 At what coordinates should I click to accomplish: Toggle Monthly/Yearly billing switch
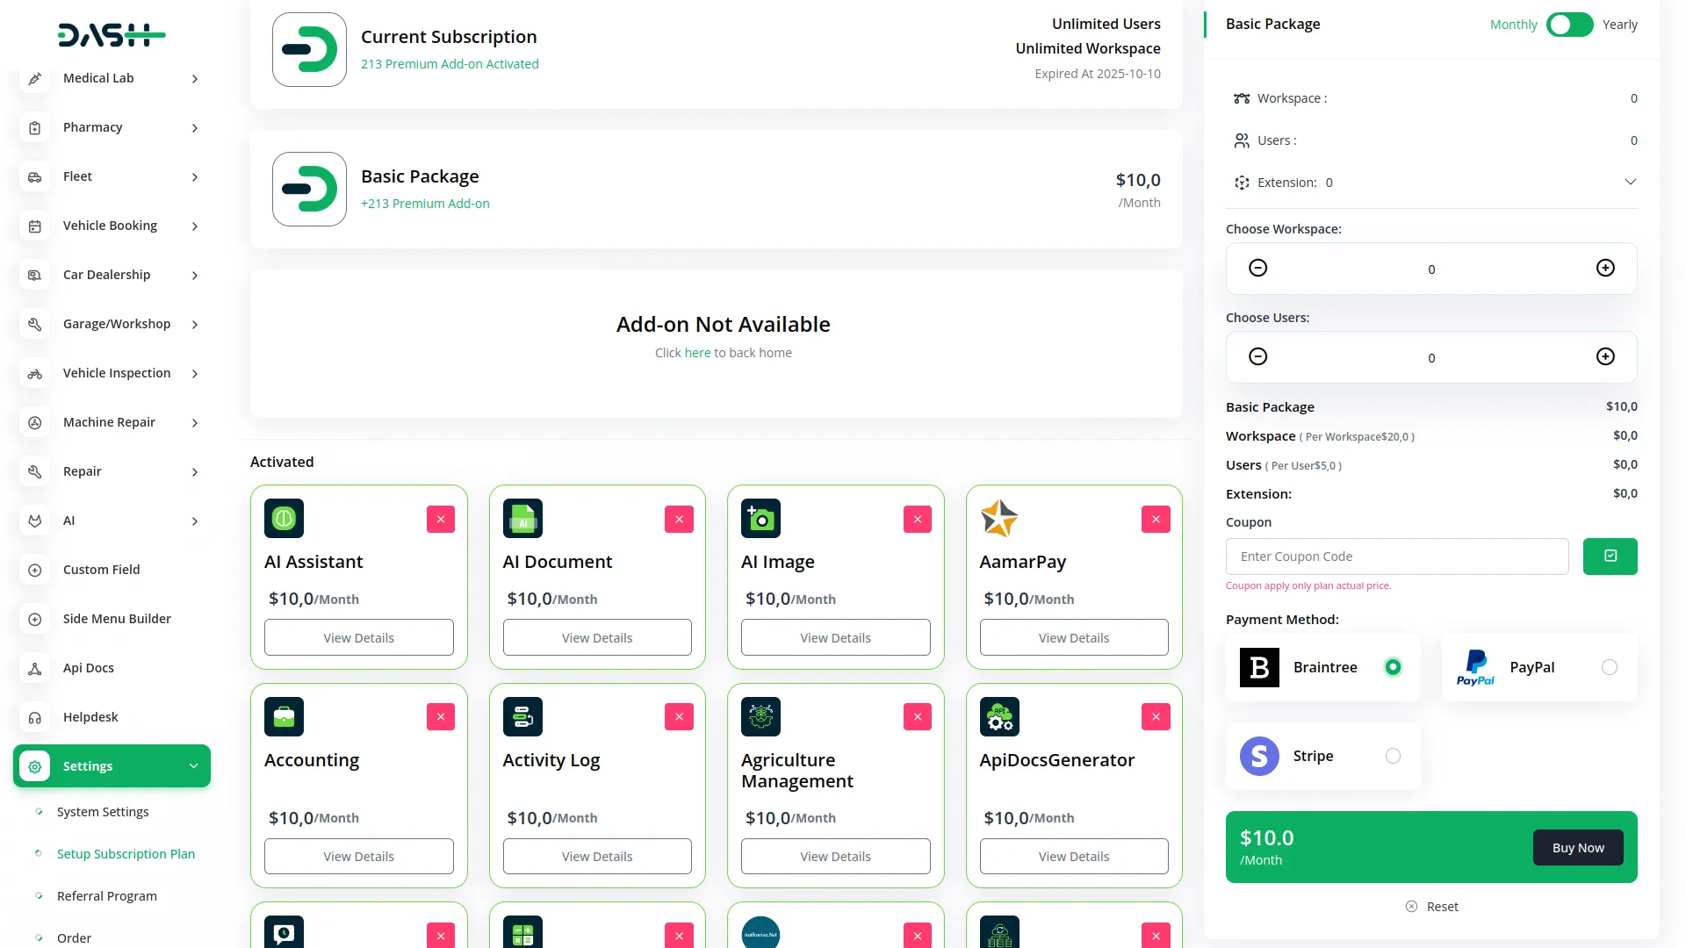1569,25
